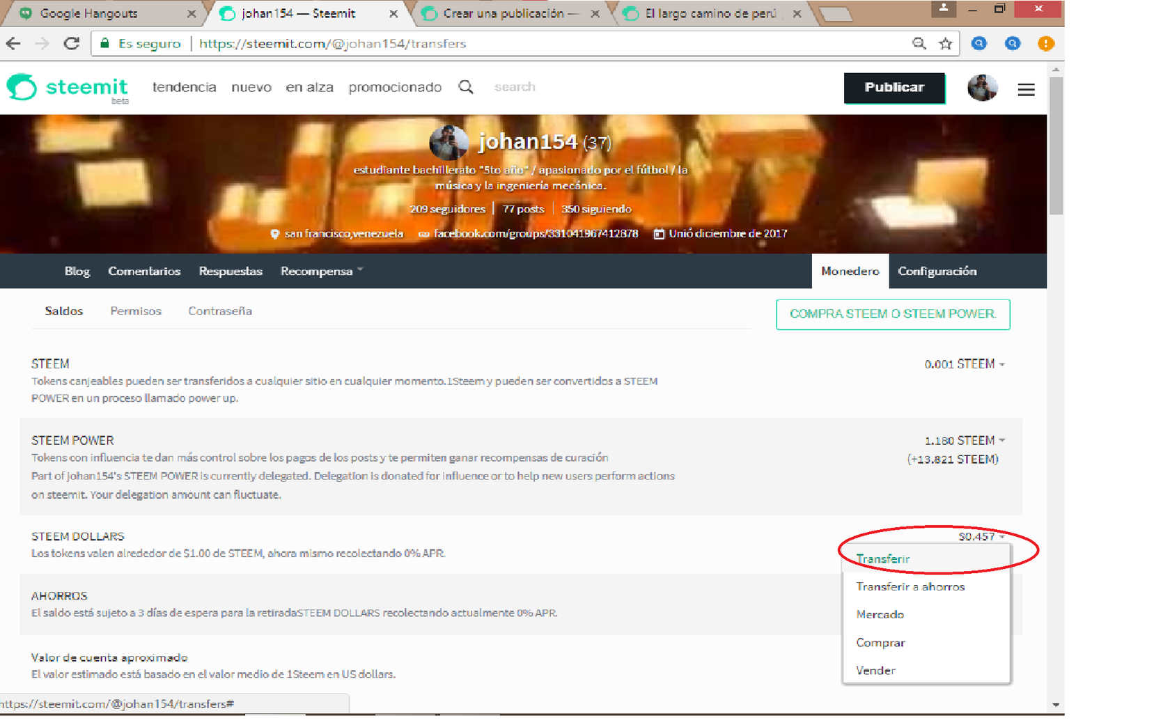The width and height of the screenshot is (1170, 720).
Task: Reload the page with refresh icon
Action: (71, 43)
